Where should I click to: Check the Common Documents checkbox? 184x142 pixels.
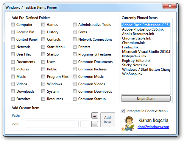click(74, 62)
